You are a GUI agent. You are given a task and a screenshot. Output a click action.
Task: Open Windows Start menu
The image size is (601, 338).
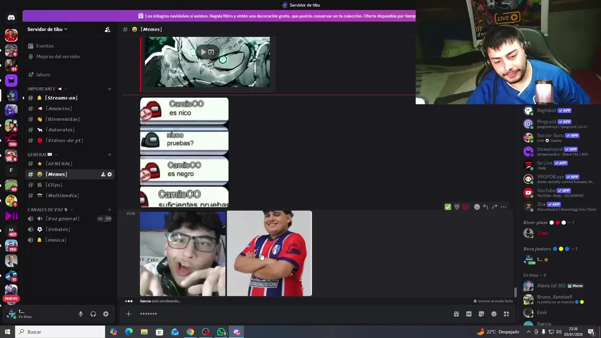pos(8,332)
